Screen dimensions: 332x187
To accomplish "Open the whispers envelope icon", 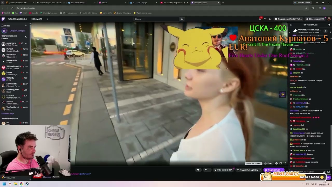I will point(265,19).
